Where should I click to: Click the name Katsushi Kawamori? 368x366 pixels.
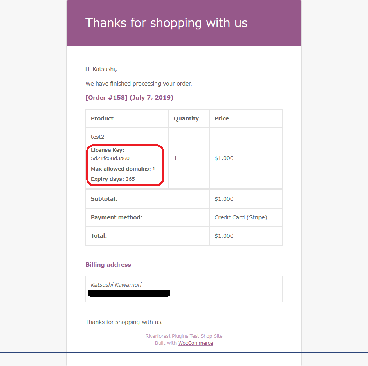[x=116, y=285]
